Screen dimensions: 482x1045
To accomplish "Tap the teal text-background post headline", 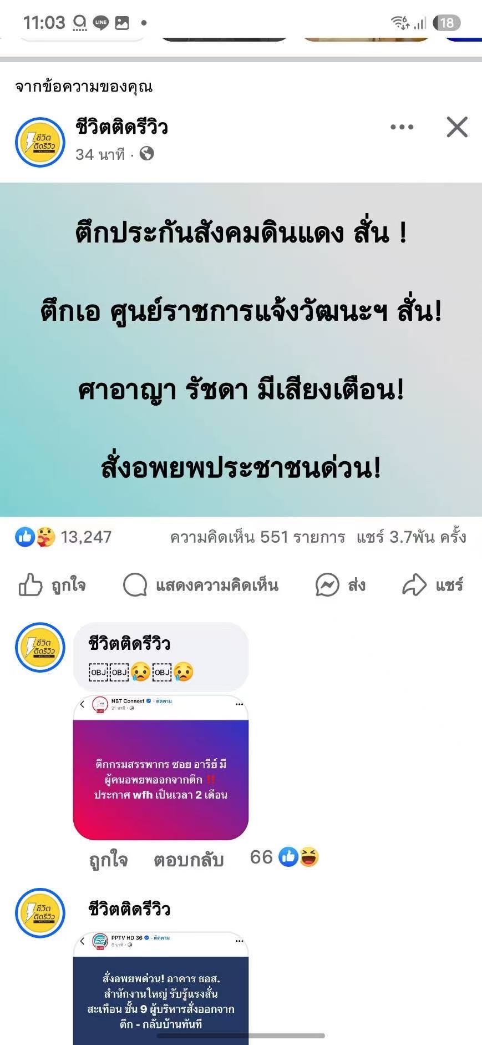I will (241, 350).
